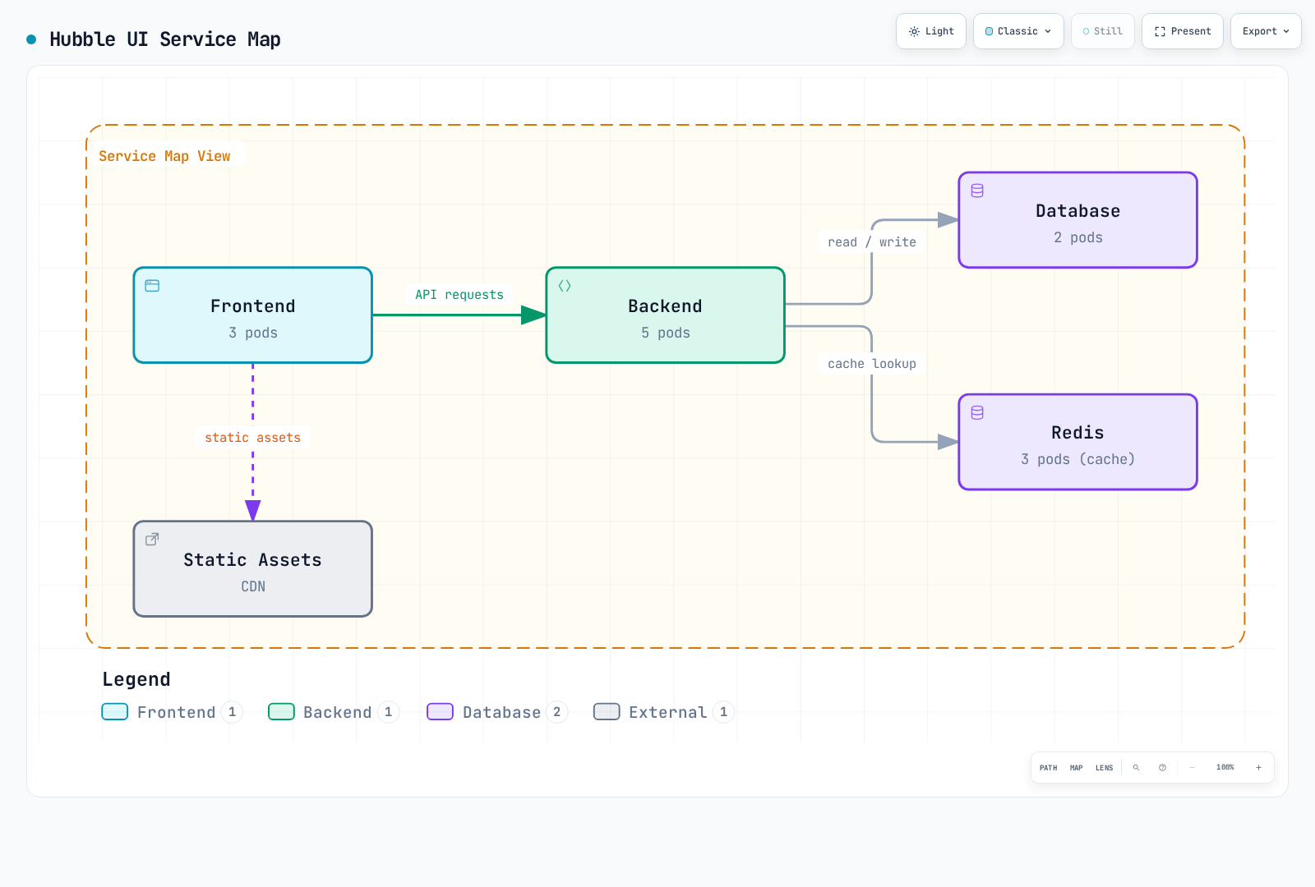The height and width of the screenshot is (887, 1315).
Task: Toggle the Frontend legend label
Action: [x=177, y=712]
